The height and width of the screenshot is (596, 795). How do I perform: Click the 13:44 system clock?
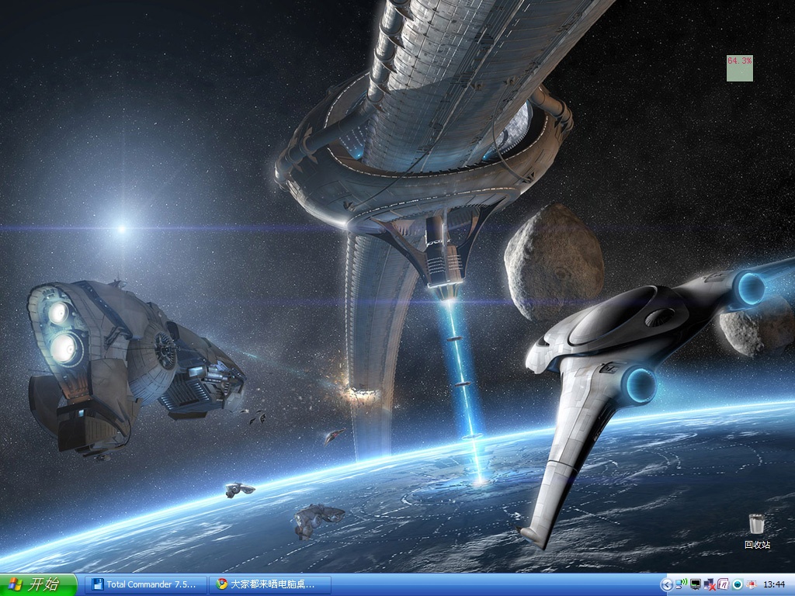point(774,584)
